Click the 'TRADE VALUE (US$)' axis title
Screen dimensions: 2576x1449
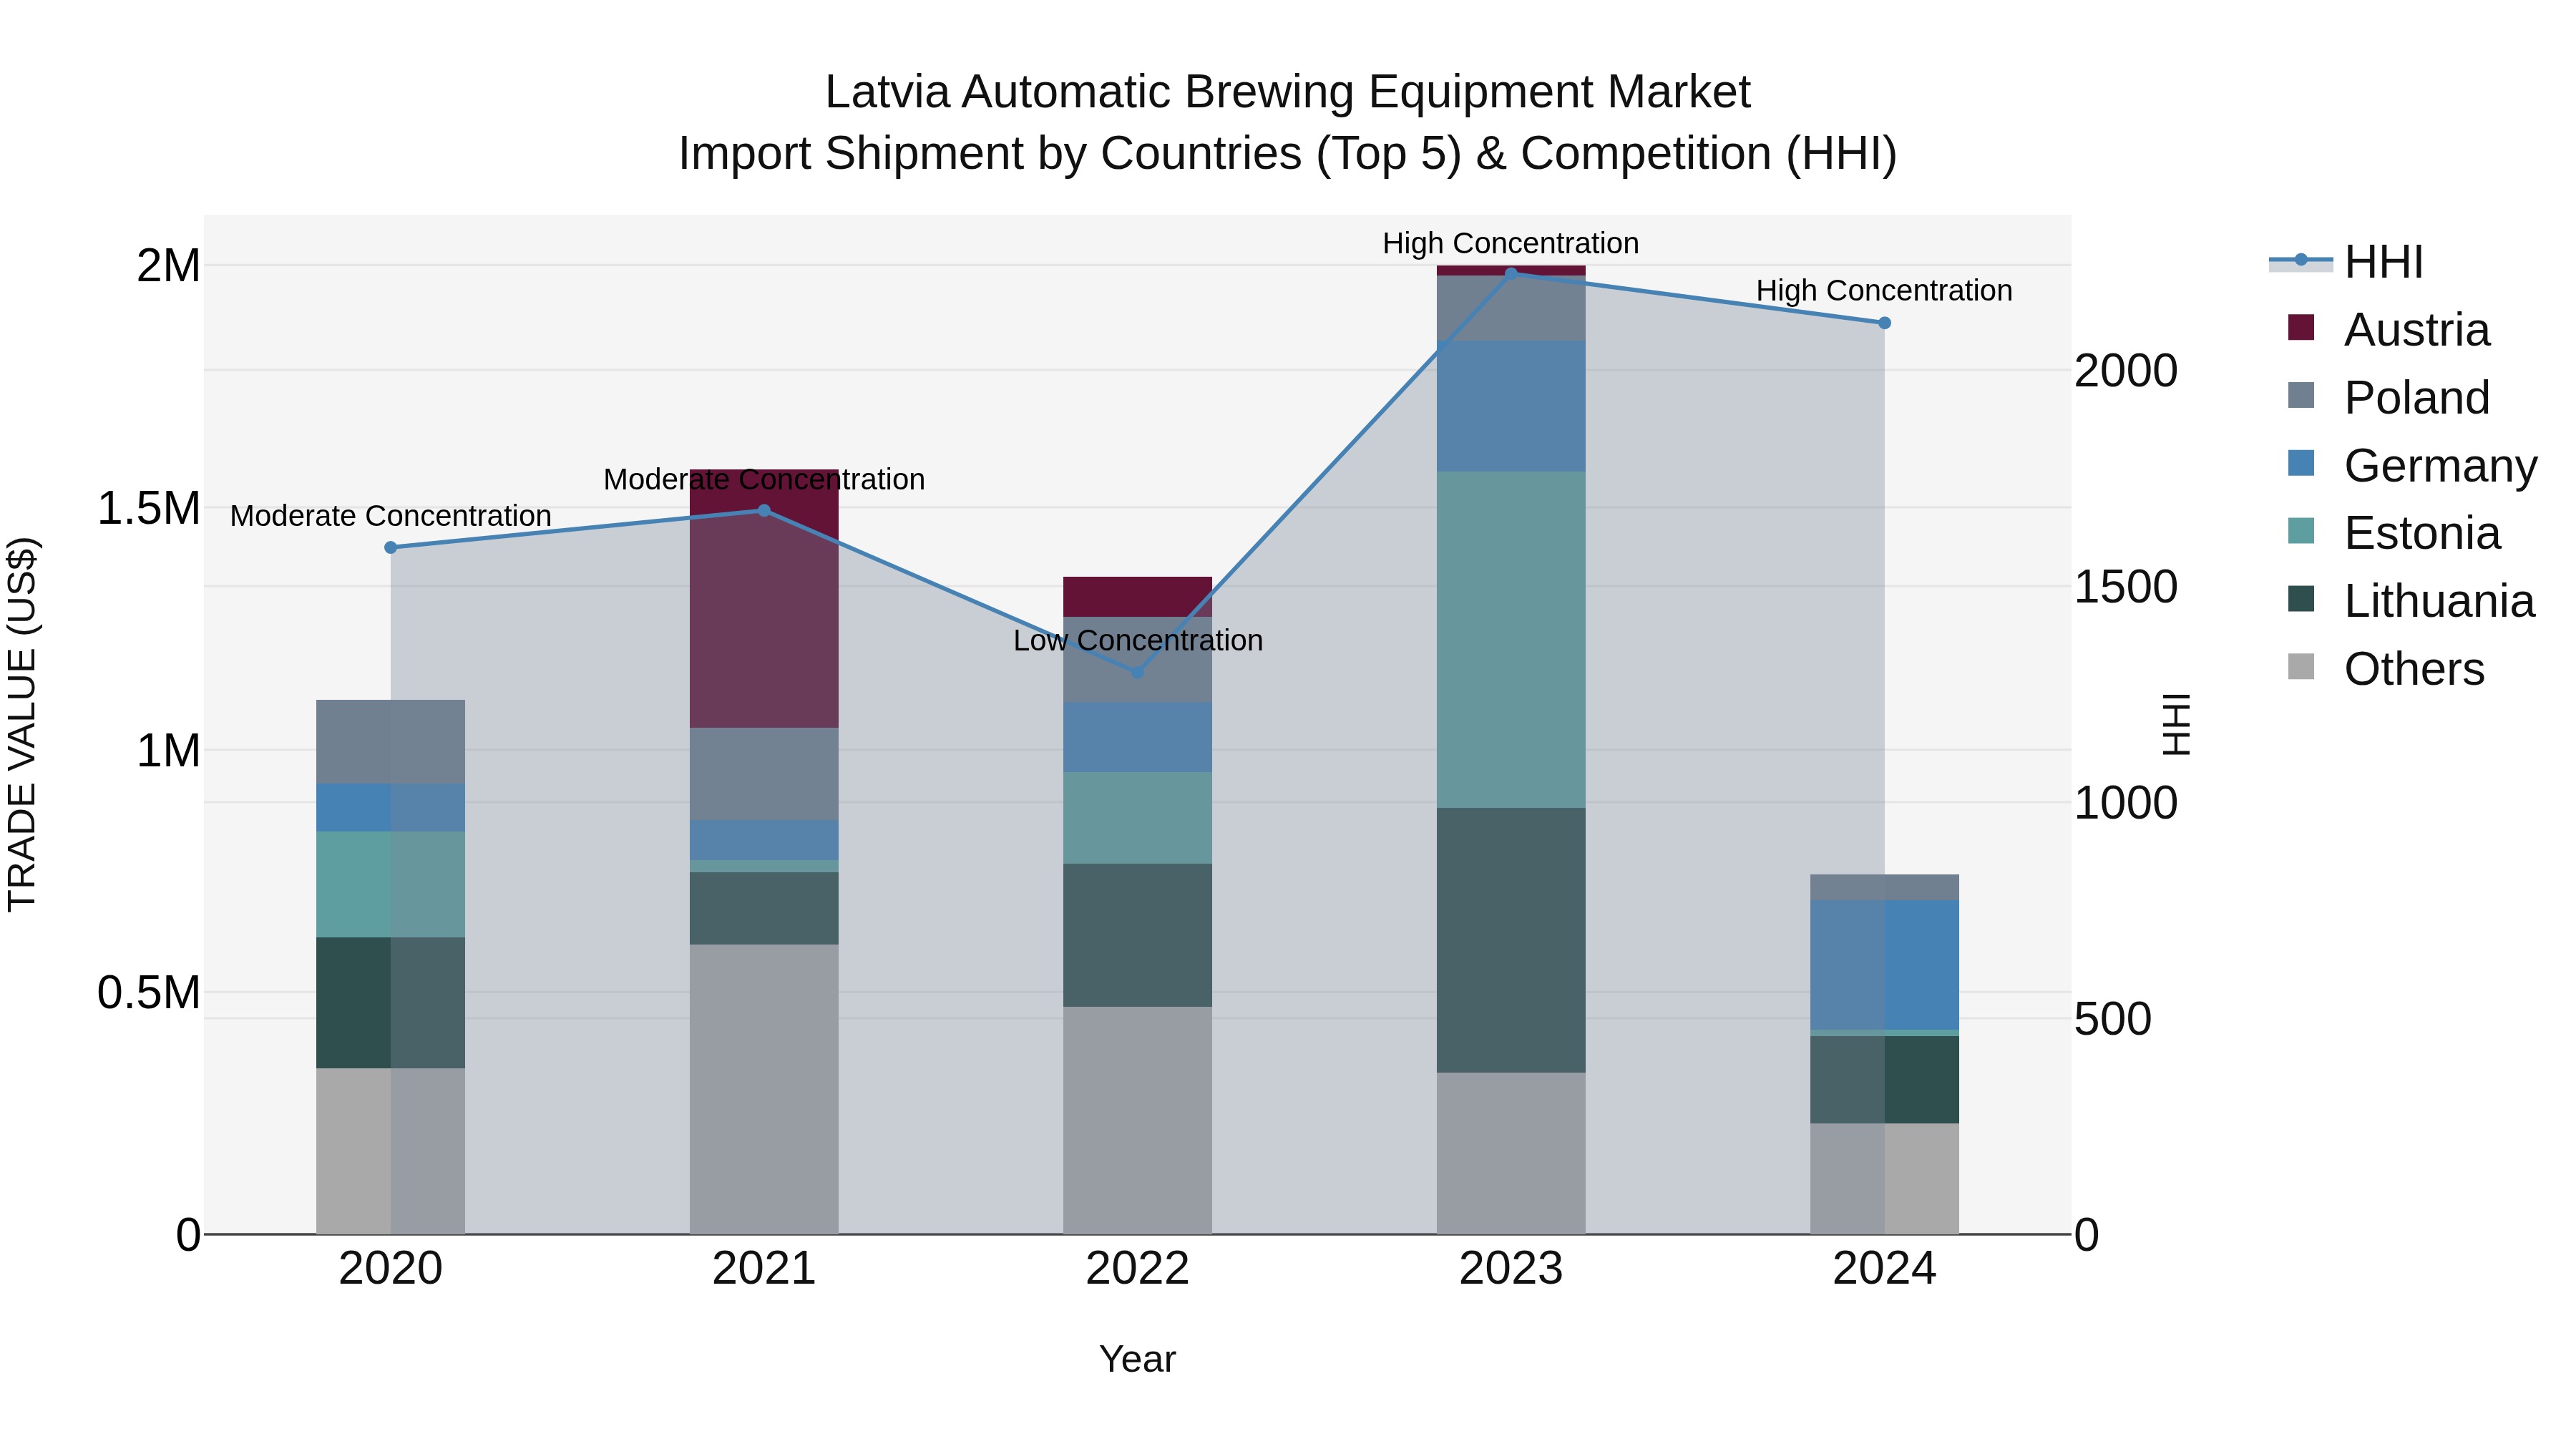[22, 725]
